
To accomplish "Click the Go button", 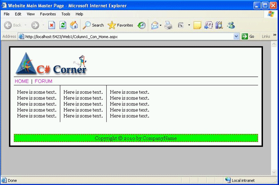I will [248, 36].
